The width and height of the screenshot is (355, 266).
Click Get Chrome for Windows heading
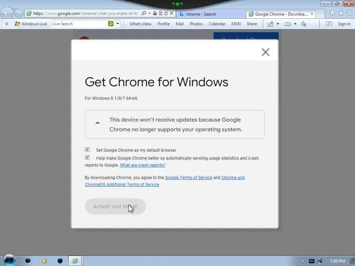point(156,82)
